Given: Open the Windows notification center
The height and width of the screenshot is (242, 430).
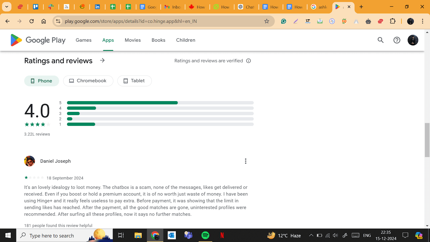Looking at the screenshot, I should pos(405,236).
